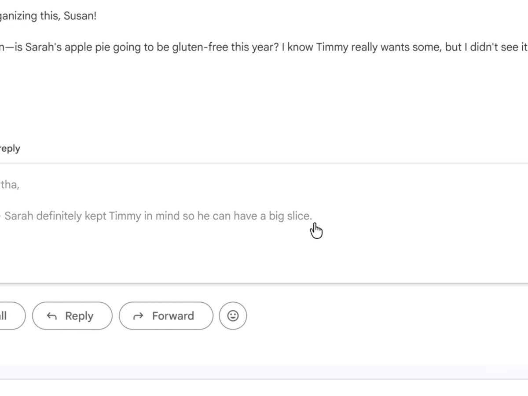Click the marker left of "Sarah definitely"
The image size is (528, 396).
coord(0,216)
